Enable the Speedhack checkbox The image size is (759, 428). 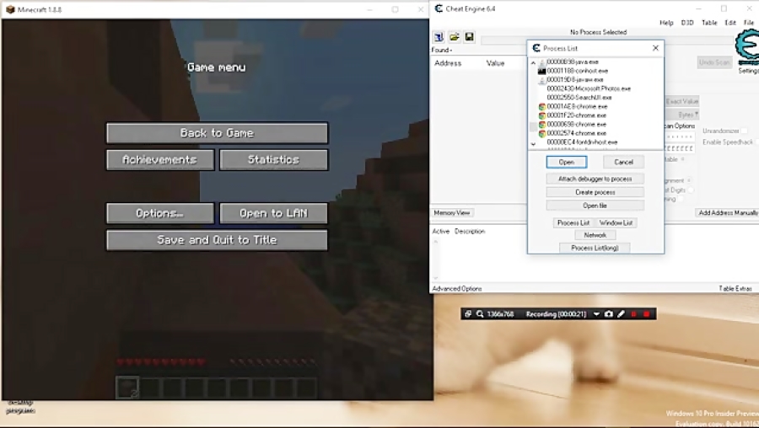pyautogui.click(x=754, y=142)
